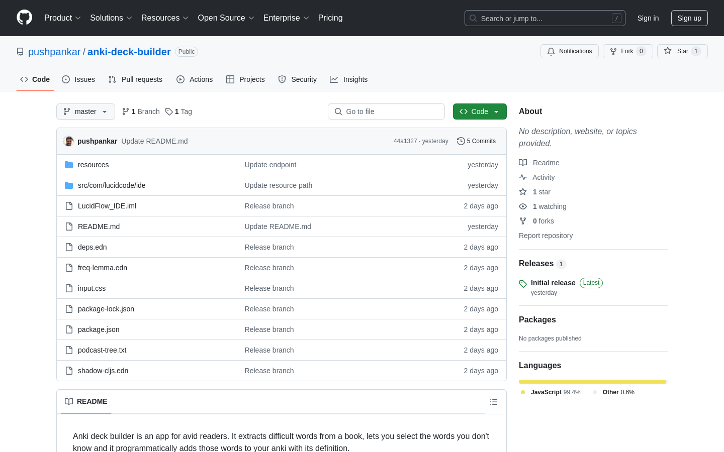This screenshot has width=724, height=452.
Task: Click the Notifications button
Action: click(x=570, y=51)
